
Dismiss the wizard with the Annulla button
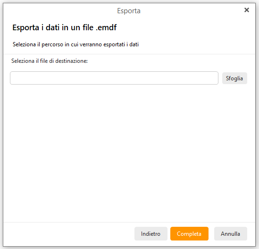pyautogui.click(x=231, y=233)
